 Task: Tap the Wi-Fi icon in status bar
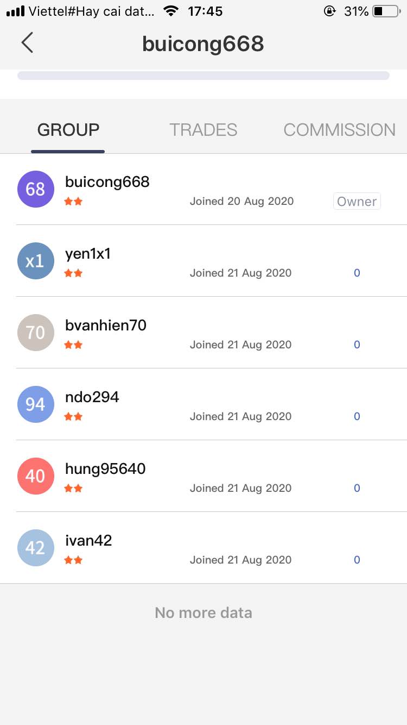[171, 11]
